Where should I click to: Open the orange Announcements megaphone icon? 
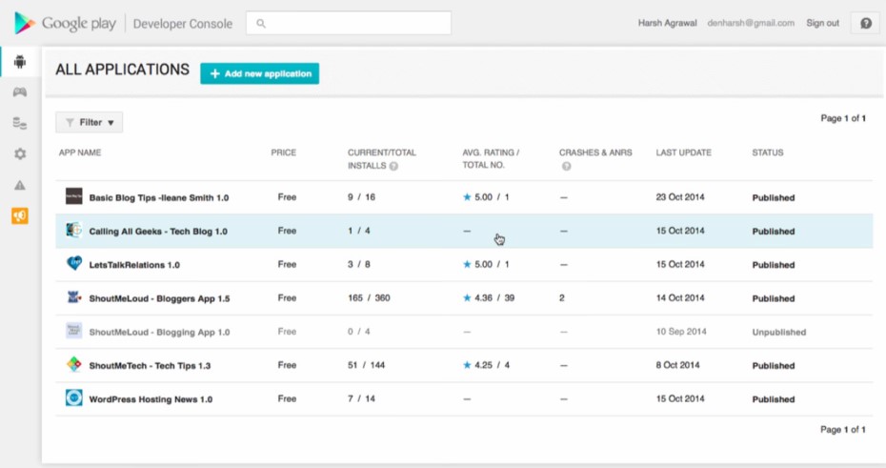point(20,216)
